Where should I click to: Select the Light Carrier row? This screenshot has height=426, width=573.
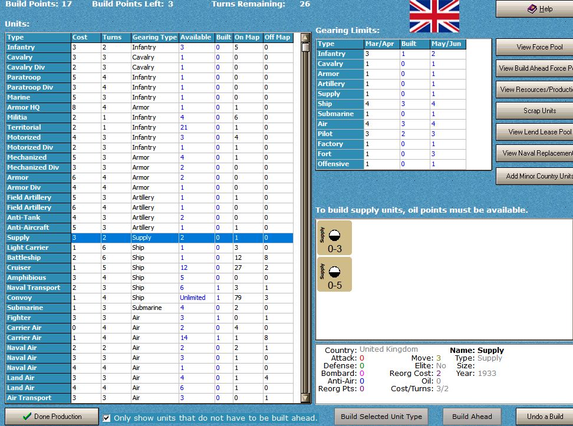point(149,247)
